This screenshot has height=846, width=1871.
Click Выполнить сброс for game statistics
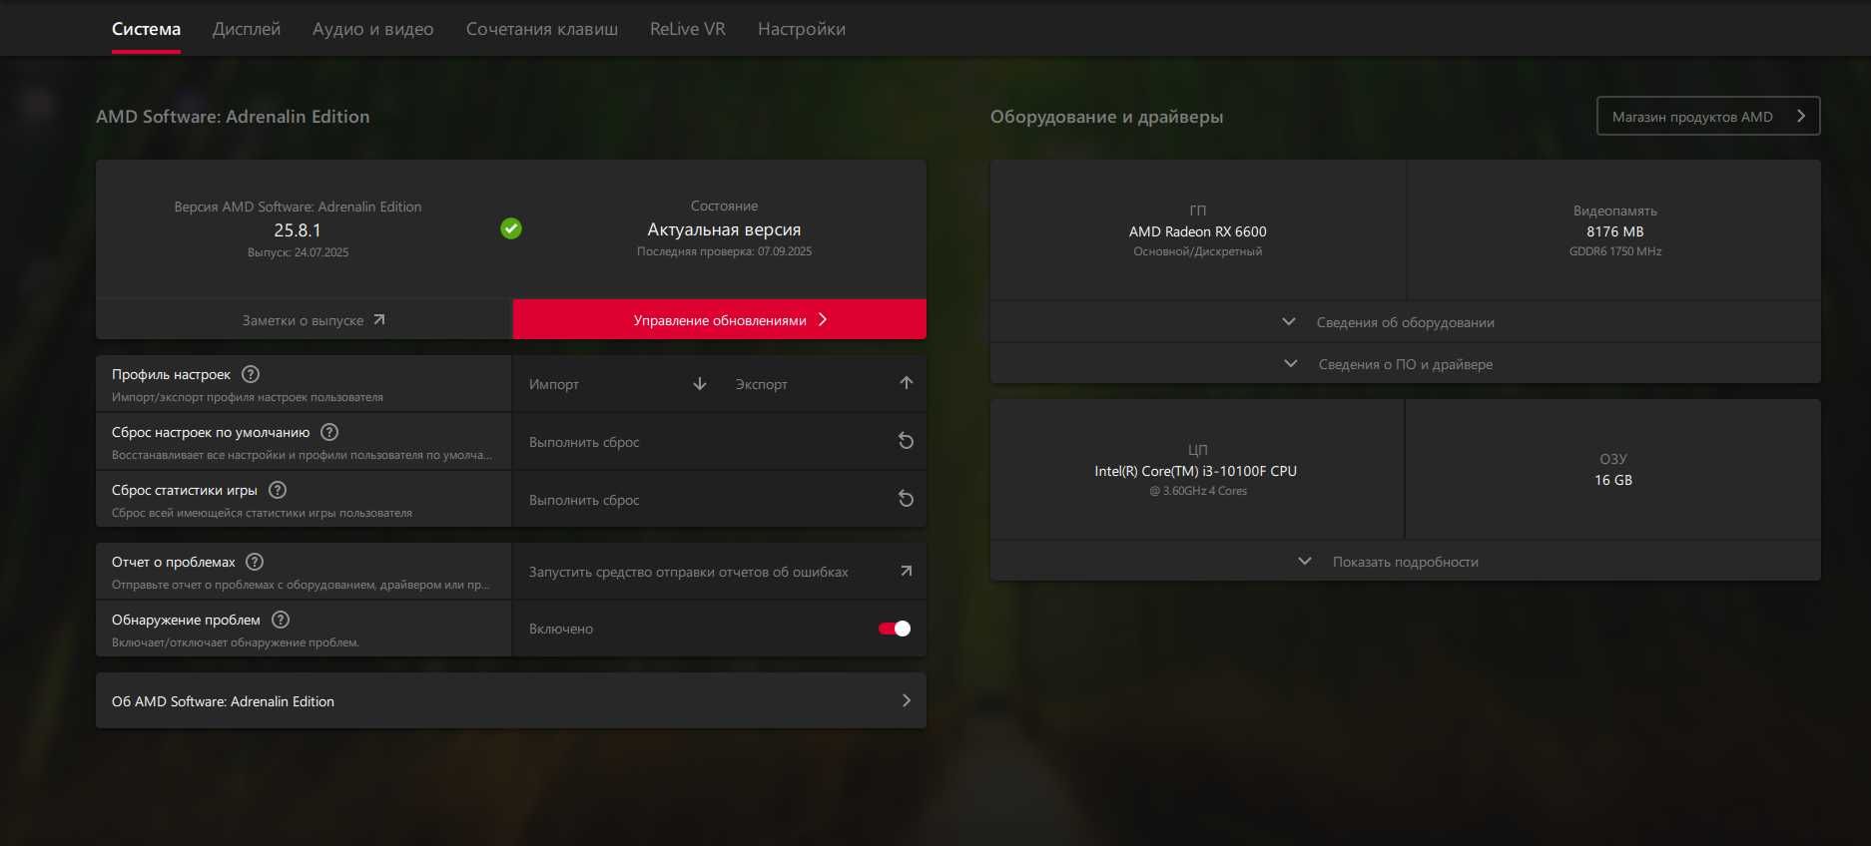pos(584,500)
